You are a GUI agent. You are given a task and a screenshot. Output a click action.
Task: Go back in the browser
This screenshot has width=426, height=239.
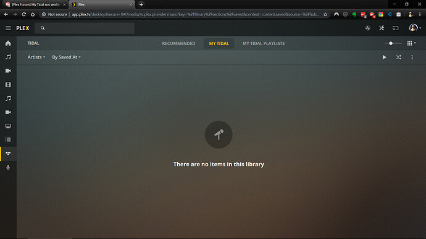click(6, 14)
